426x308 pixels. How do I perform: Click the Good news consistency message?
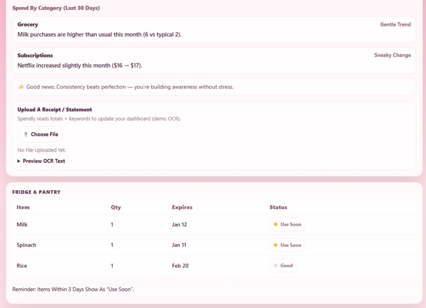[x=130, y=87]
